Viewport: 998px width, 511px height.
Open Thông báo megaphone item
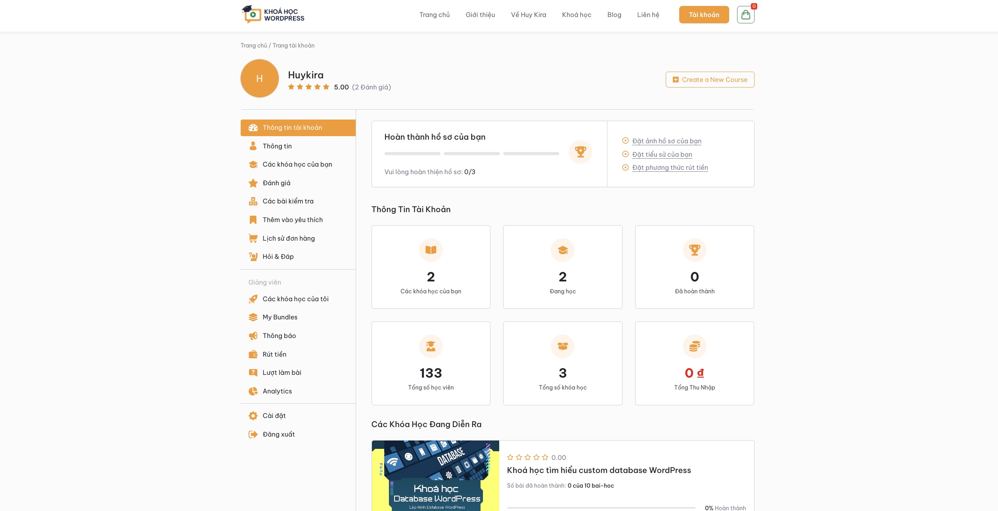[x=279, y=336]
